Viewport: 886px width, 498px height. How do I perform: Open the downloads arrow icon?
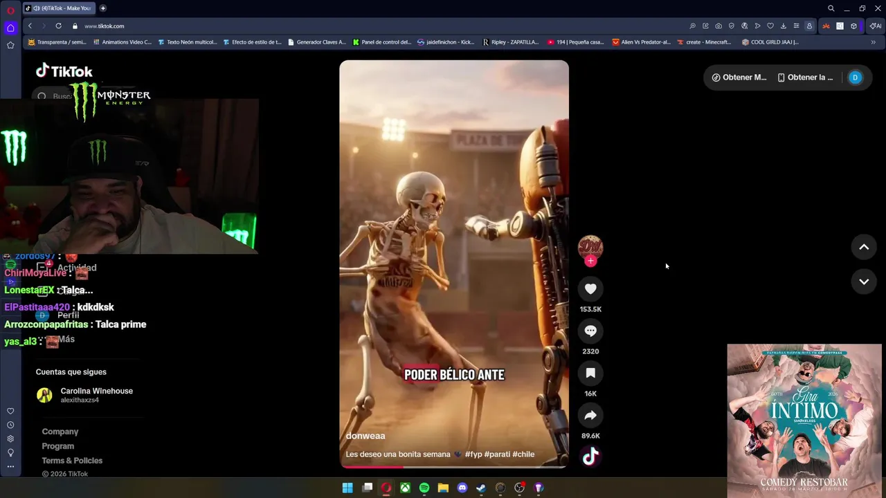783,26
